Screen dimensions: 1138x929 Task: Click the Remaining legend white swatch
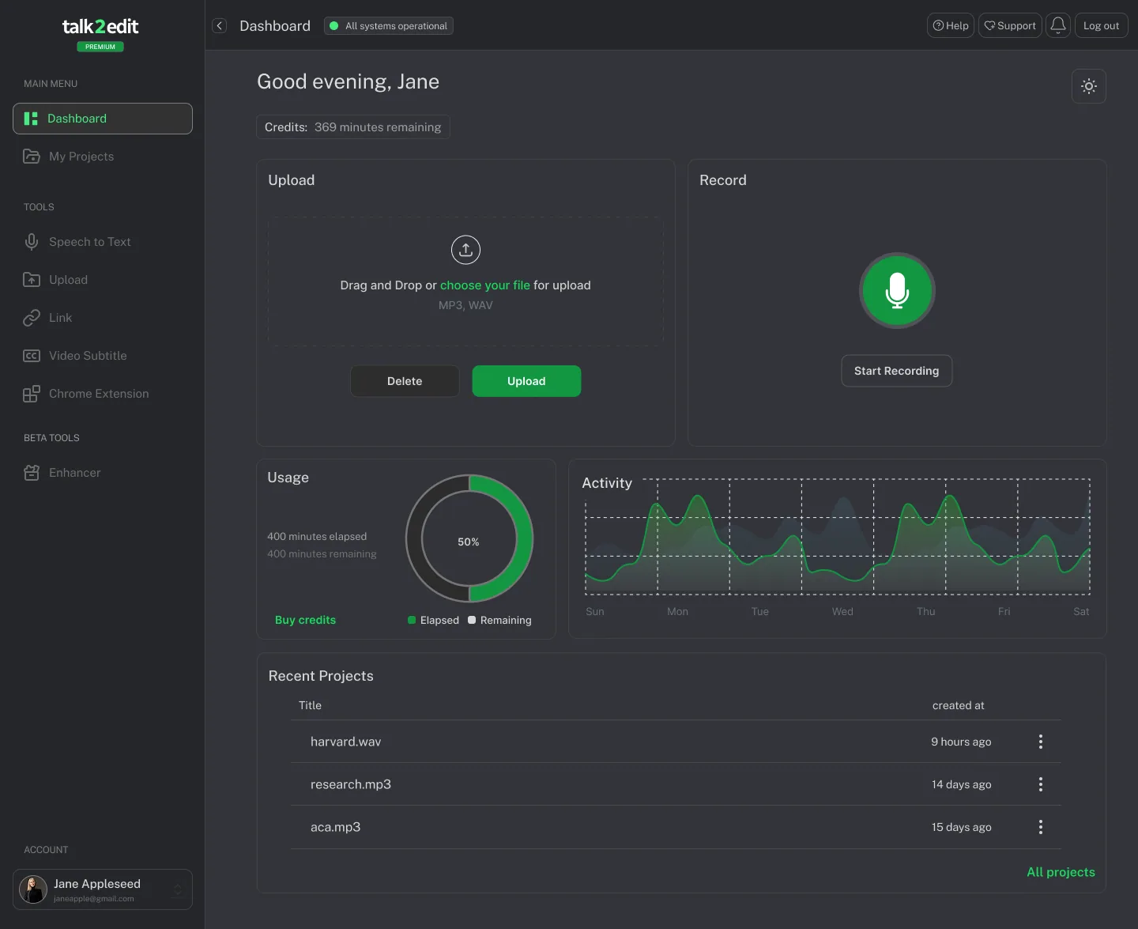(472, 620)
